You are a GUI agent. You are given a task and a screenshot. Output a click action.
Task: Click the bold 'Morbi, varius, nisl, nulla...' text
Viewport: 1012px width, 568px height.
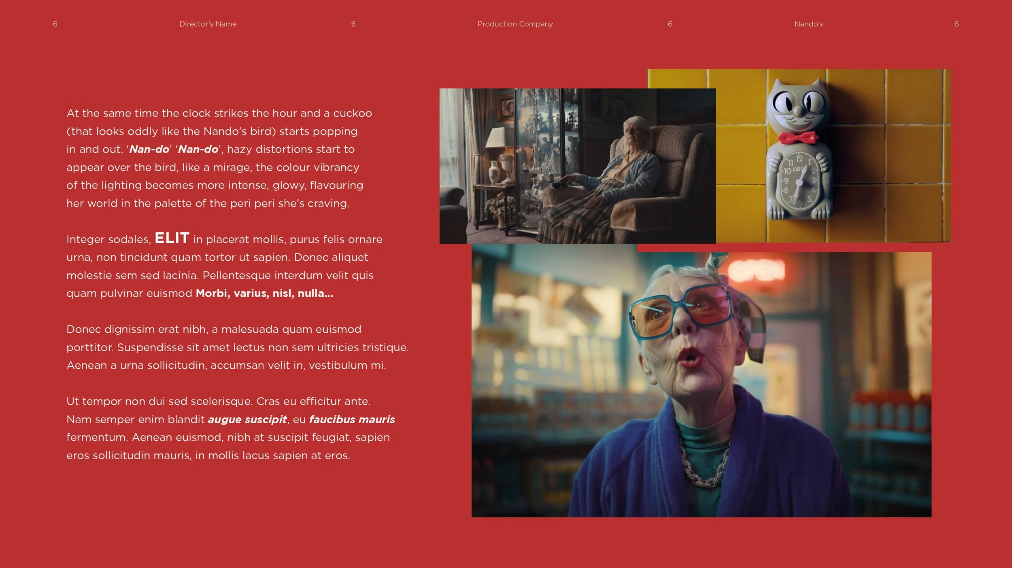(x=264, y=293)
